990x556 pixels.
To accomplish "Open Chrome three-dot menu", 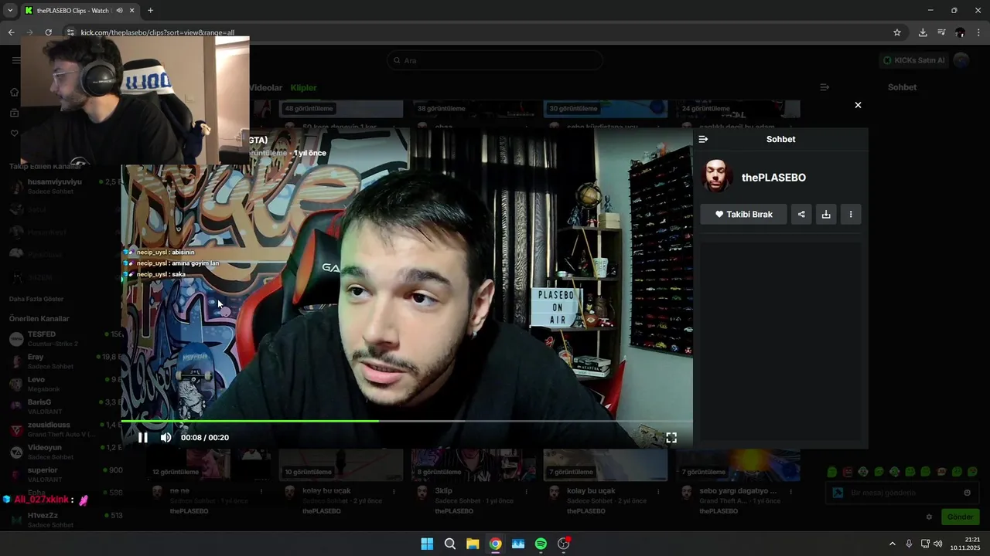I will pos(979,32).
